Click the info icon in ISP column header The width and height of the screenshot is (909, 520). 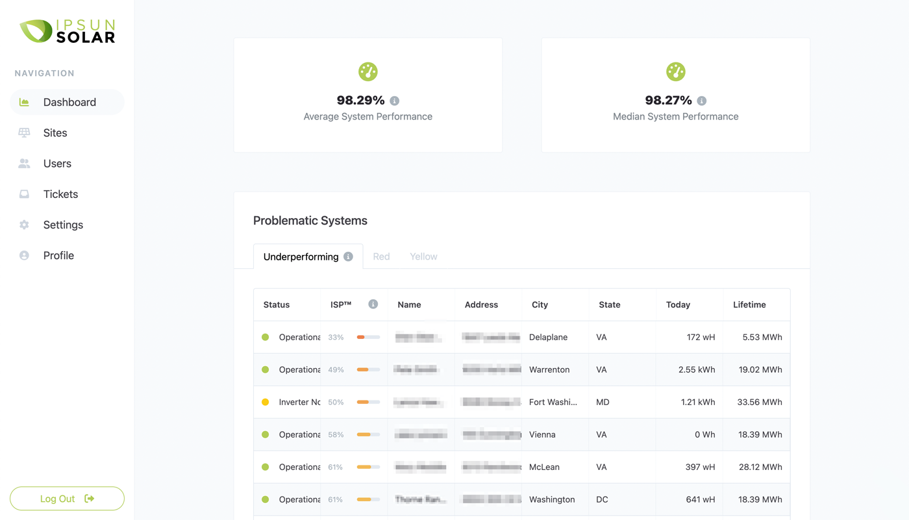click(373, 304)
